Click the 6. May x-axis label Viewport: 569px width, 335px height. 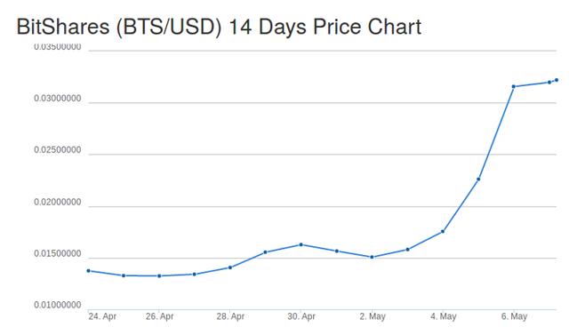coord(514,316)
